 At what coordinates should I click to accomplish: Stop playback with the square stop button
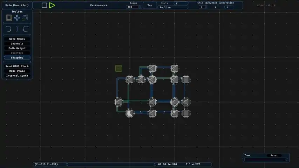44,5
